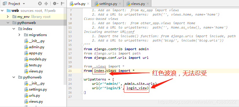Expand the migrations folder
This screenshot has width=239, height=107.
pos(19,35)
